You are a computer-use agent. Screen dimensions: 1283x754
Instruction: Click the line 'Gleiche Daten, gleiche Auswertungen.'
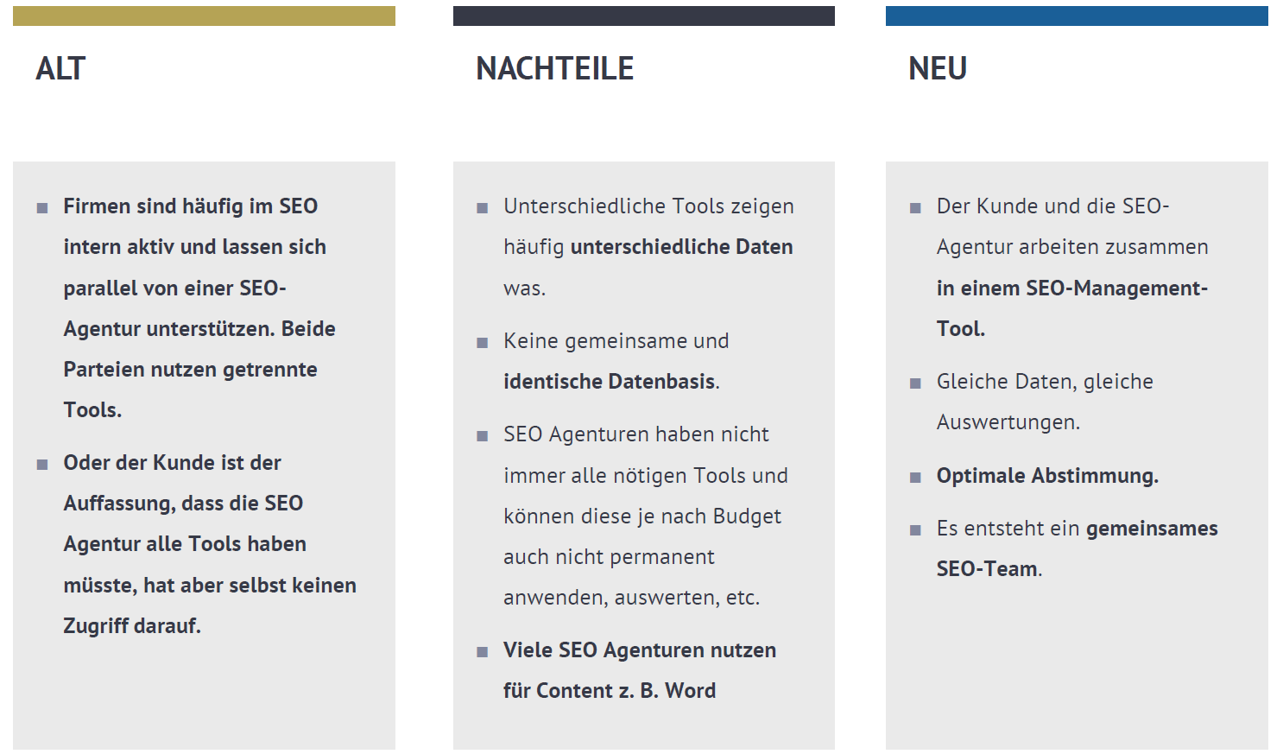click(1045, 402)
